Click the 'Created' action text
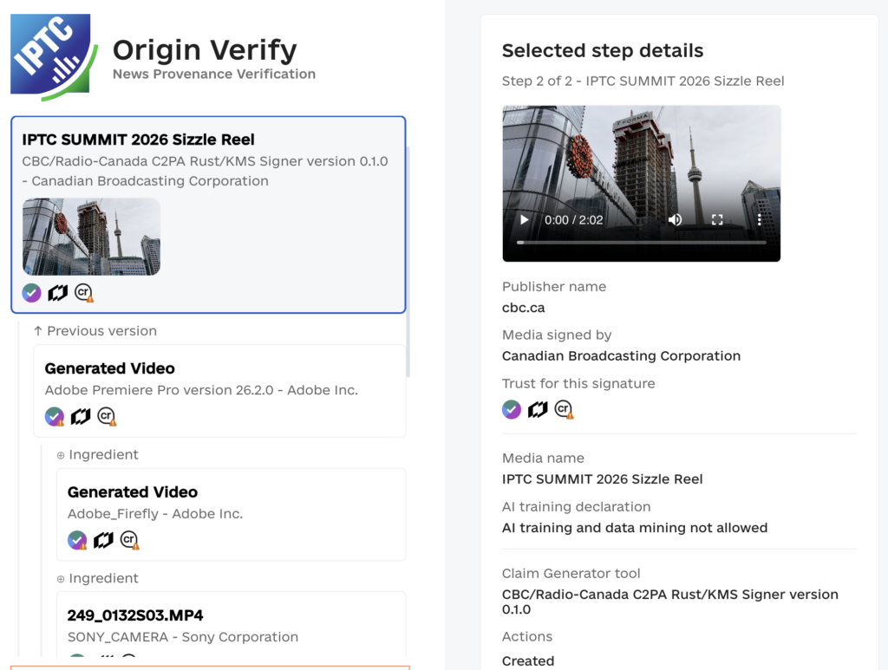Image resolution: width=888 pixels, height=670 pixels. 528,661
